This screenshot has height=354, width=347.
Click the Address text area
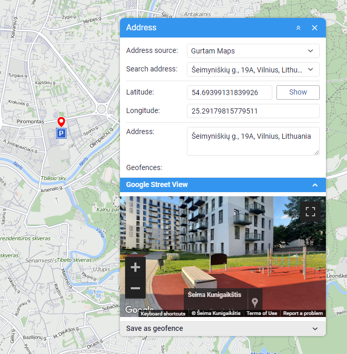pyautogui.click(x=253, y=141)
